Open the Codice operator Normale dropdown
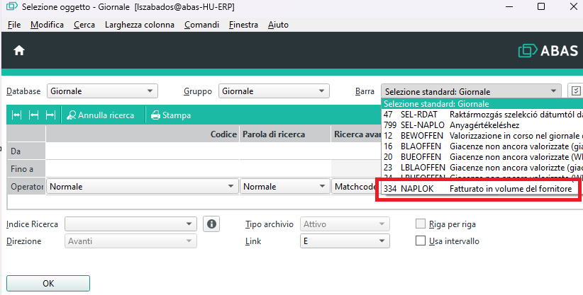Screen dimensions: 583x295 point(142,186)
